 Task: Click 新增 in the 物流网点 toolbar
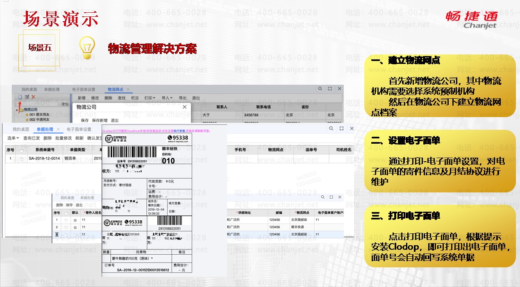point(82,98)
